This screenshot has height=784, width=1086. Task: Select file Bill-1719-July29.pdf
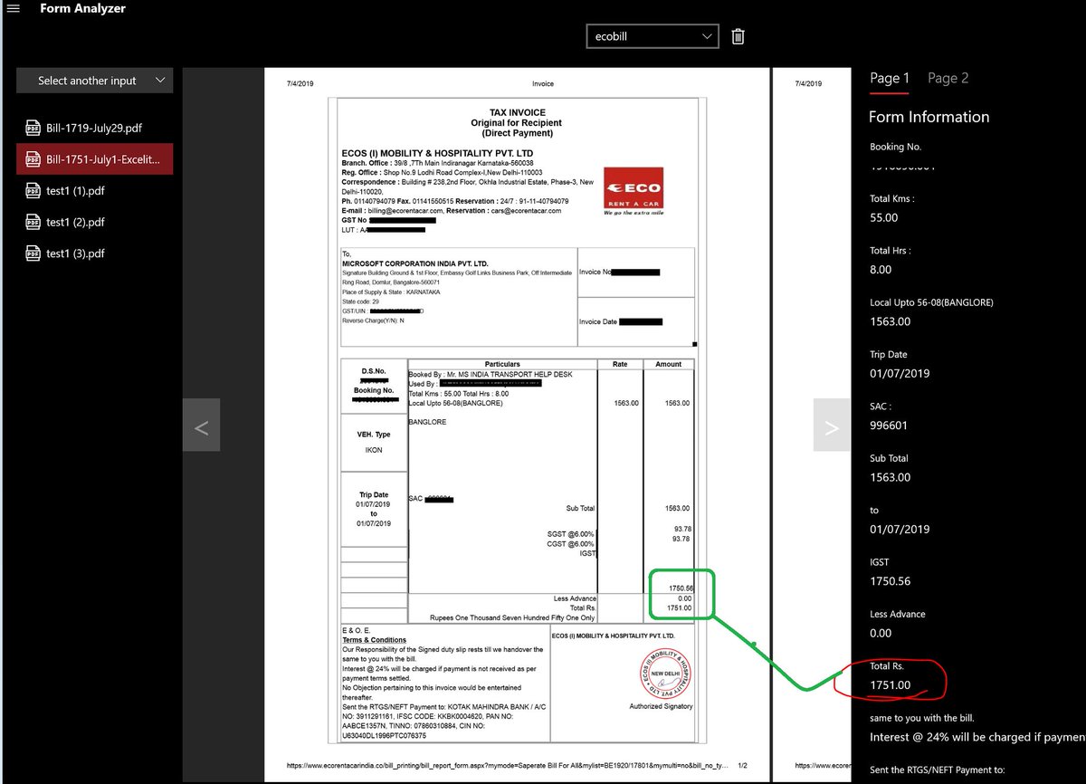pos(94,128)
